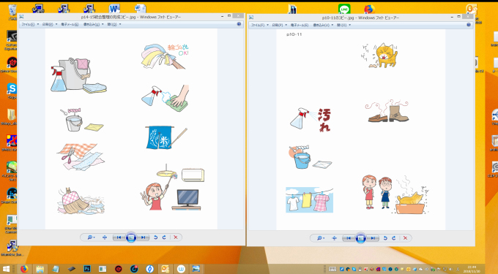
Task: Click the p10-11 window title bar
Action: tap(360, 18)
